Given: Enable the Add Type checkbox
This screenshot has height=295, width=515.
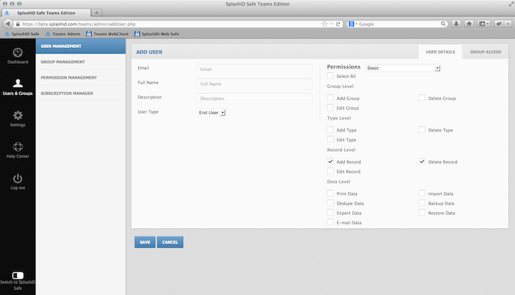Looking at the screenshot, I should coord(330,129).
